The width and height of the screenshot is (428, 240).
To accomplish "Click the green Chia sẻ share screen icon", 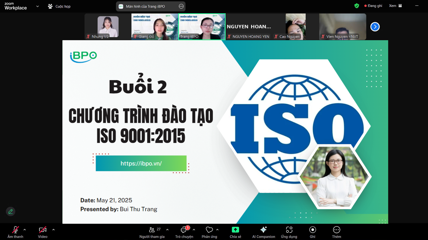I will point(235,230).
